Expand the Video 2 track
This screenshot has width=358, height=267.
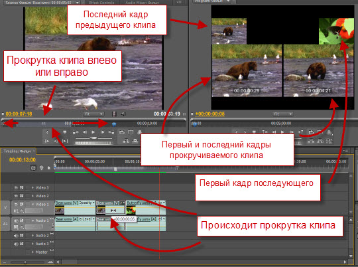[32, 196]
